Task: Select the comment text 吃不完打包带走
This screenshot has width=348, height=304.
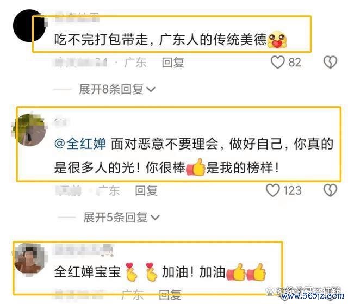Action: [x=101, y=40]
